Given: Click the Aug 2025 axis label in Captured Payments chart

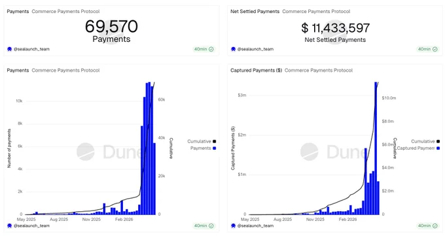Looking at the screenshot, I should click(x=283, y=219).
